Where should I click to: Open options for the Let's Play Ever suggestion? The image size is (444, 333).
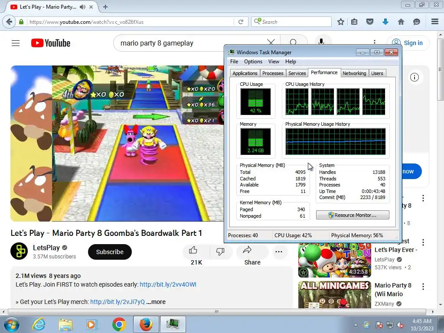pos(423,242)
